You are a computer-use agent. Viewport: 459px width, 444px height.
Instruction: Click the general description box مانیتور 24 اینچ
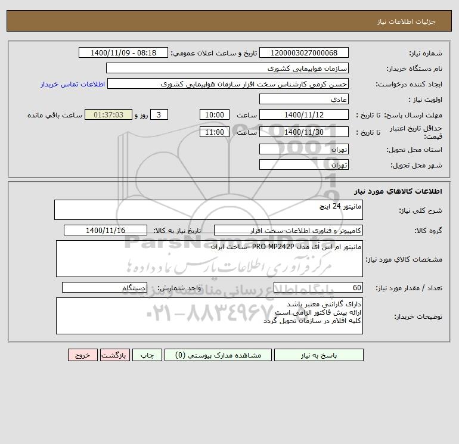coord(209,210)
